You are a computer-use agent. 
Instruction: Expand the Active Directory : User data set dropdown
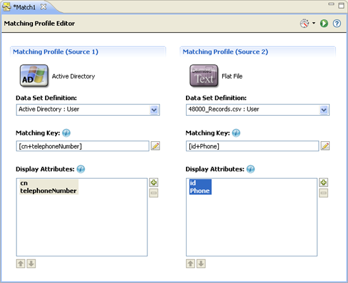tap(154, 110)
